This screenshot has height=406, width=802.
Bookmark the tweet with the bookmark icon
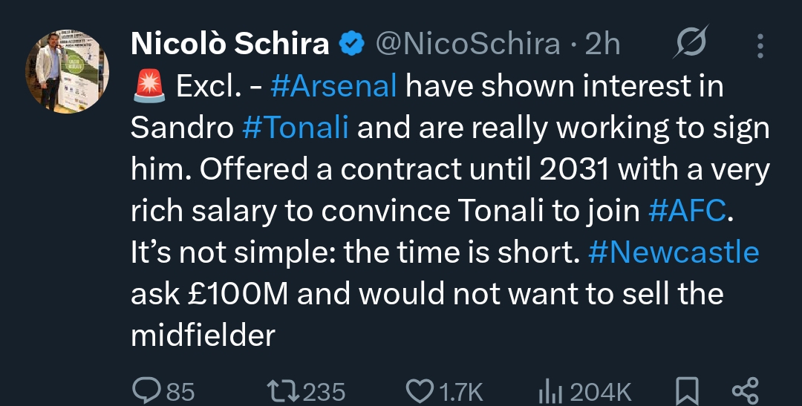686,390
